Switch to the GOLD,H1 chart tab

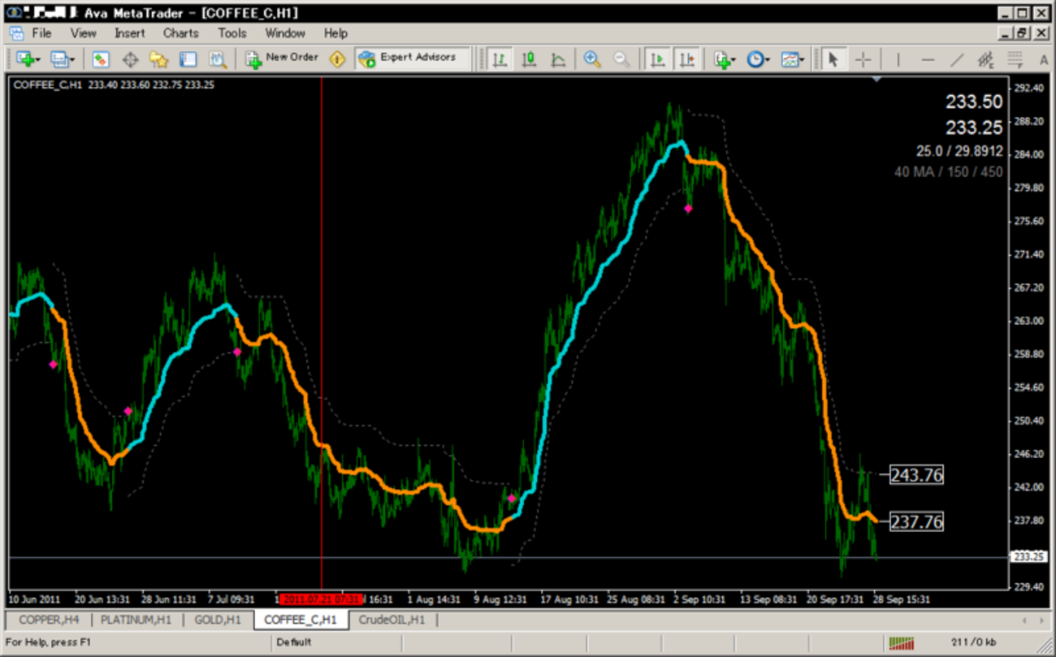(x=218, y=620)
